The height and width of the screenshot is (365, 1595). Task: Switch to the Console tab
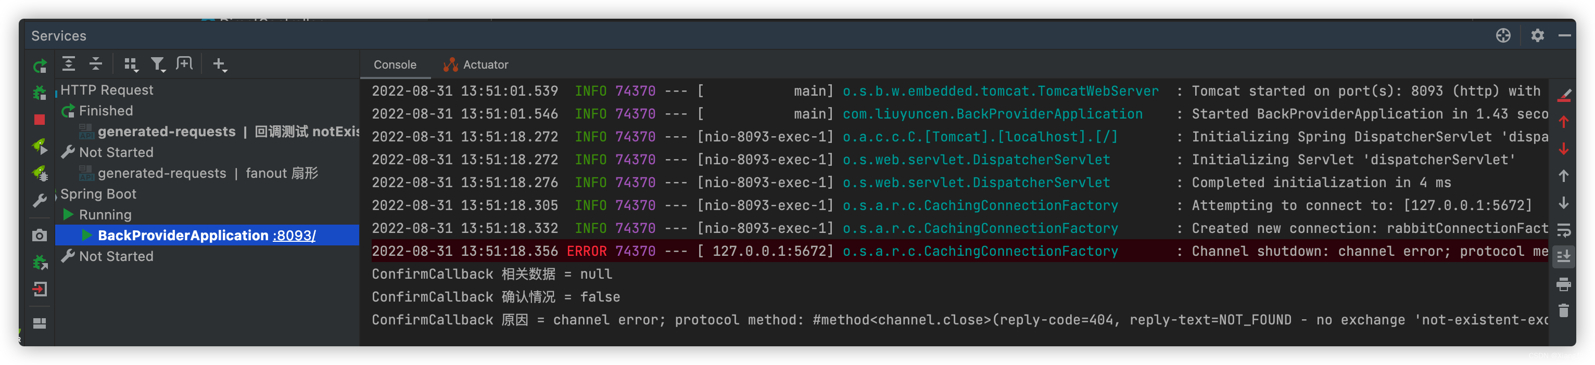pyautogui.click(x=395, y=65)
